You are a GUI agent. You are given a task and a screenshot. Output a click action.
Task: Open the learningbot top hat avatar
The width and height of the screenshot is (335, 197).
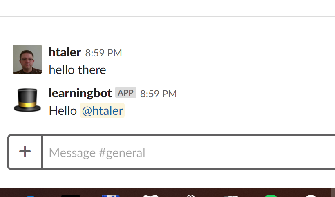[x=27, y=100]
